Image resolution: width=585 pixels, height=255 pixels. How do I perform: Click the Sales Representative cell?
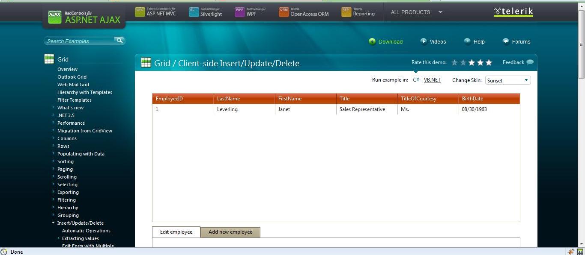[x=367, y=109]
